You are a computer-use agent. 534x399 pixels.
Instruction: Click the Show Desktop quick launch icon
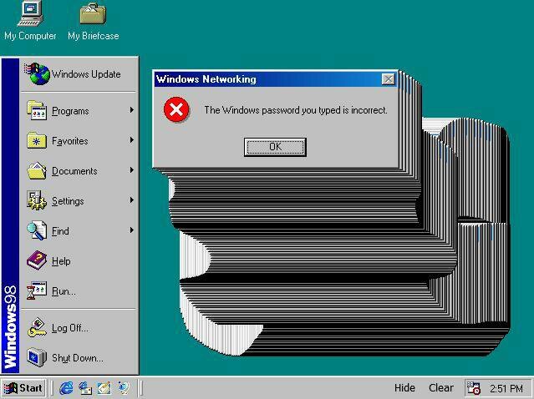coord(104,387)
